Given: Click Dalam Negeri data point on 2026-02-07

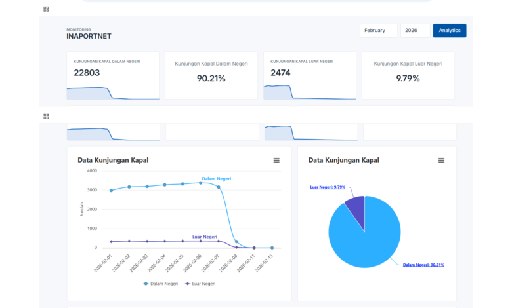Looking at the screenshot, I should point(219,187).
